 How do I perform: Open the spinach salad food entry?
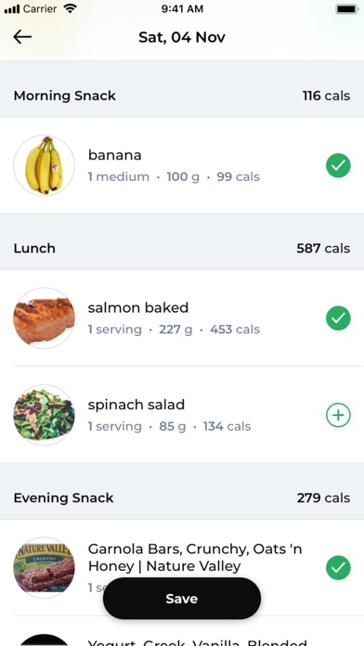182,415
